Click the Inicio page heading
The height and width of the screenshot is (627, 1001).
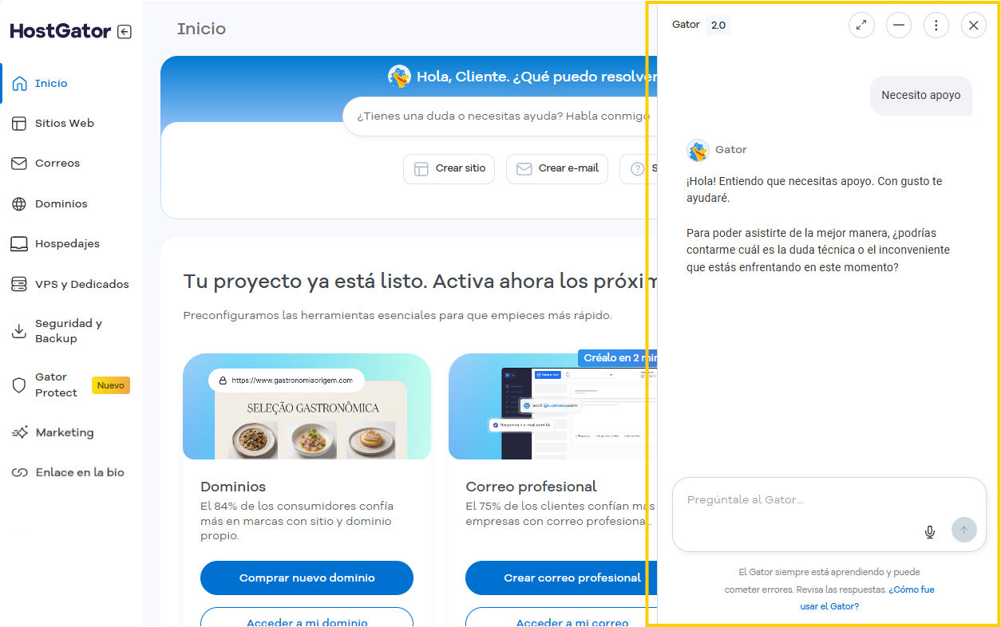[201, 30]
